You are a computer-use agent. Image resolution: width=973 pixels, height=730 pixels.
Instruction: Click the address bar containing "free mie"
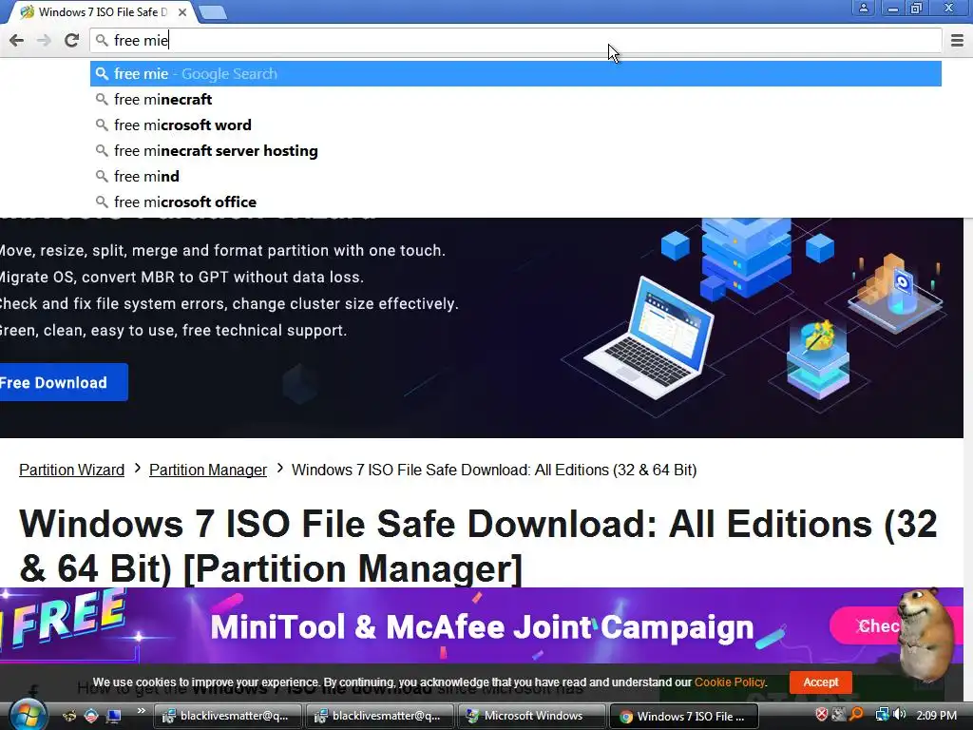click(515, 40)
